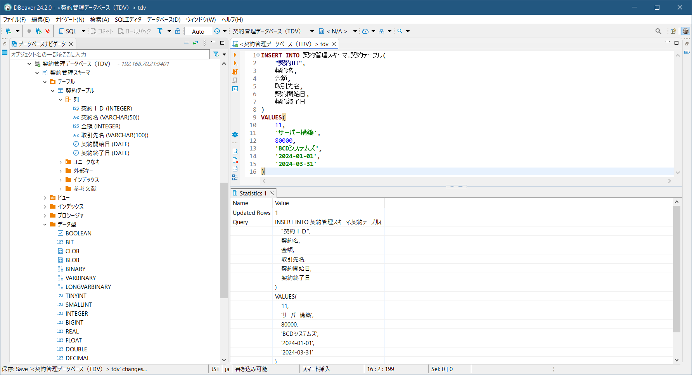Toggle link with editor arrows icon
This screenshot has width=692, height=375.
[195, 43]
